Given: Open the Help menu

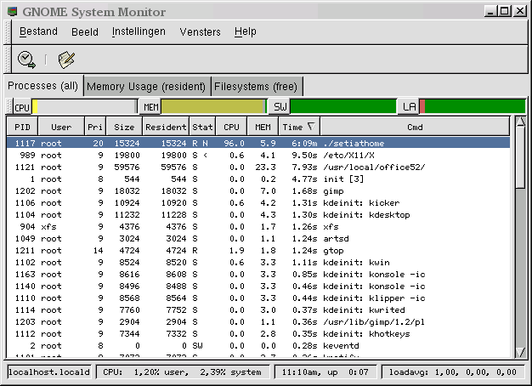Looking at the screenshot, I should (246, 32).
